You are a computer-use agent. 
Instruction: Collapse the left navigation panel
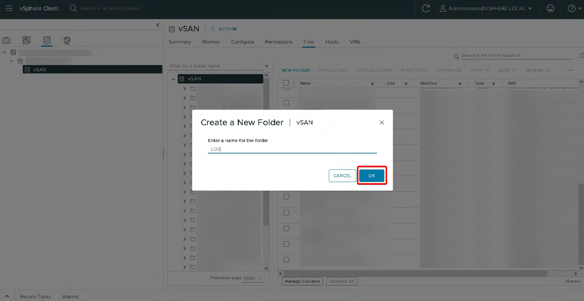158,25
